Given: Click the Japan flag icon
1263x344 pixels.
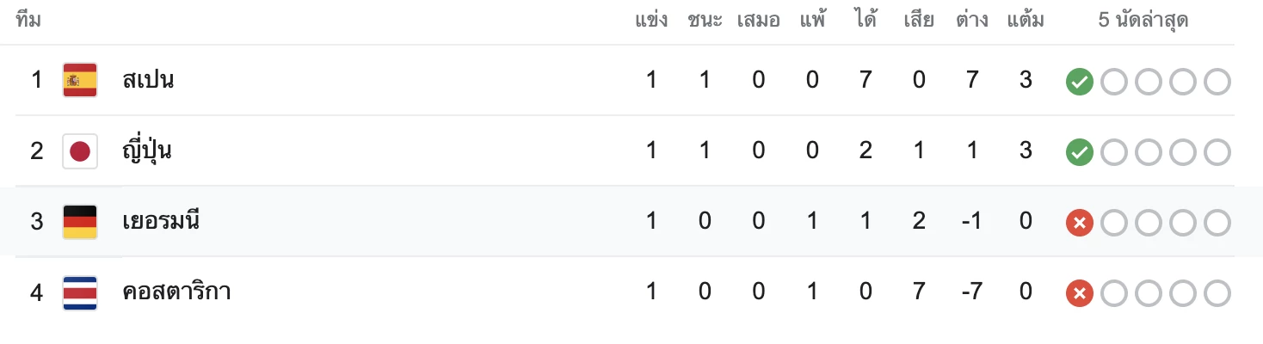Looking at the screenshot, I should pos(80,151).
